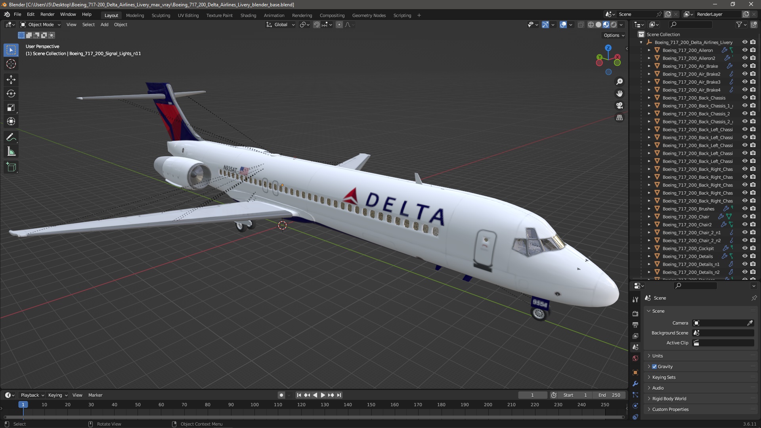Click the Pan view hand icon
The image size is (761, 428).
tap(620, 94)
